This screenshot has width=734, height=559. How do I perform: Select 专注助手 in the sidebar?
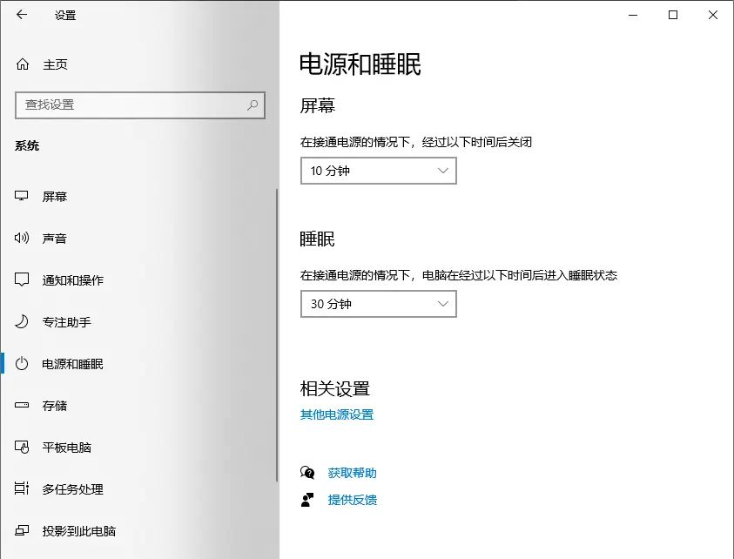coord(67,322)
